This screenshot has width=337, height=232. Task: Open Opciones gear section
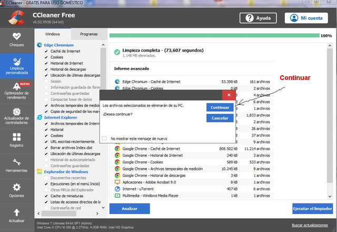(16, 190)
